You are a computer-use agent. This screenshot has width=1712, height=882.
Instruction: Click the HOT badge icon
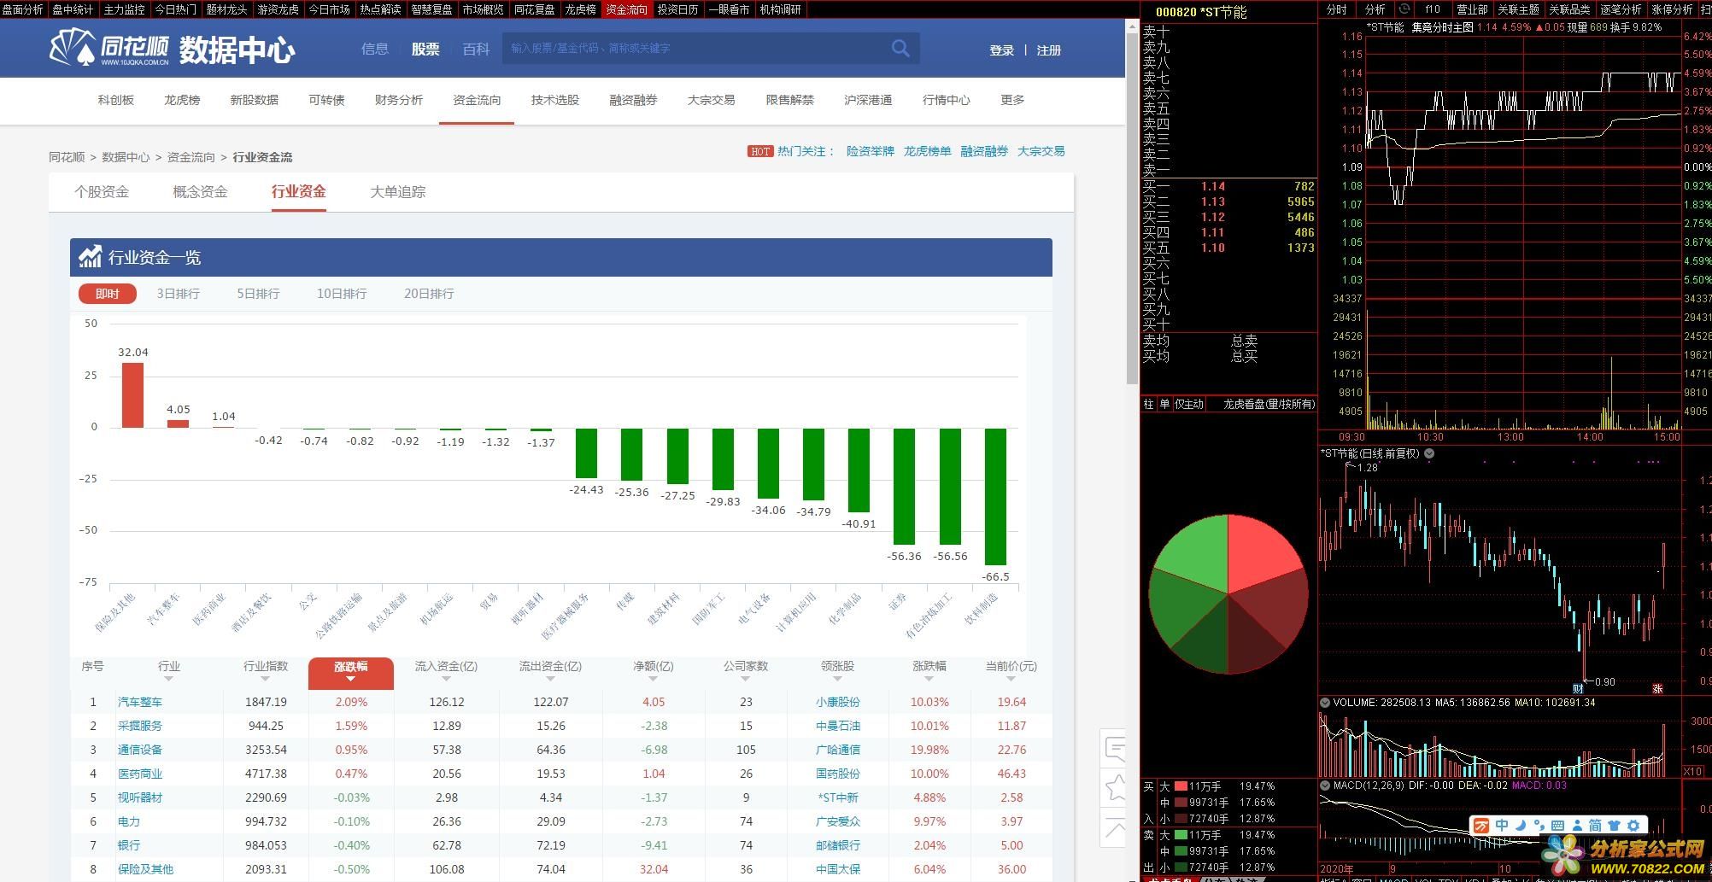[759, 151]
